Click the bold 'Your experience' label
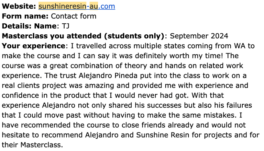264x151 pixels. coord(33,46)
